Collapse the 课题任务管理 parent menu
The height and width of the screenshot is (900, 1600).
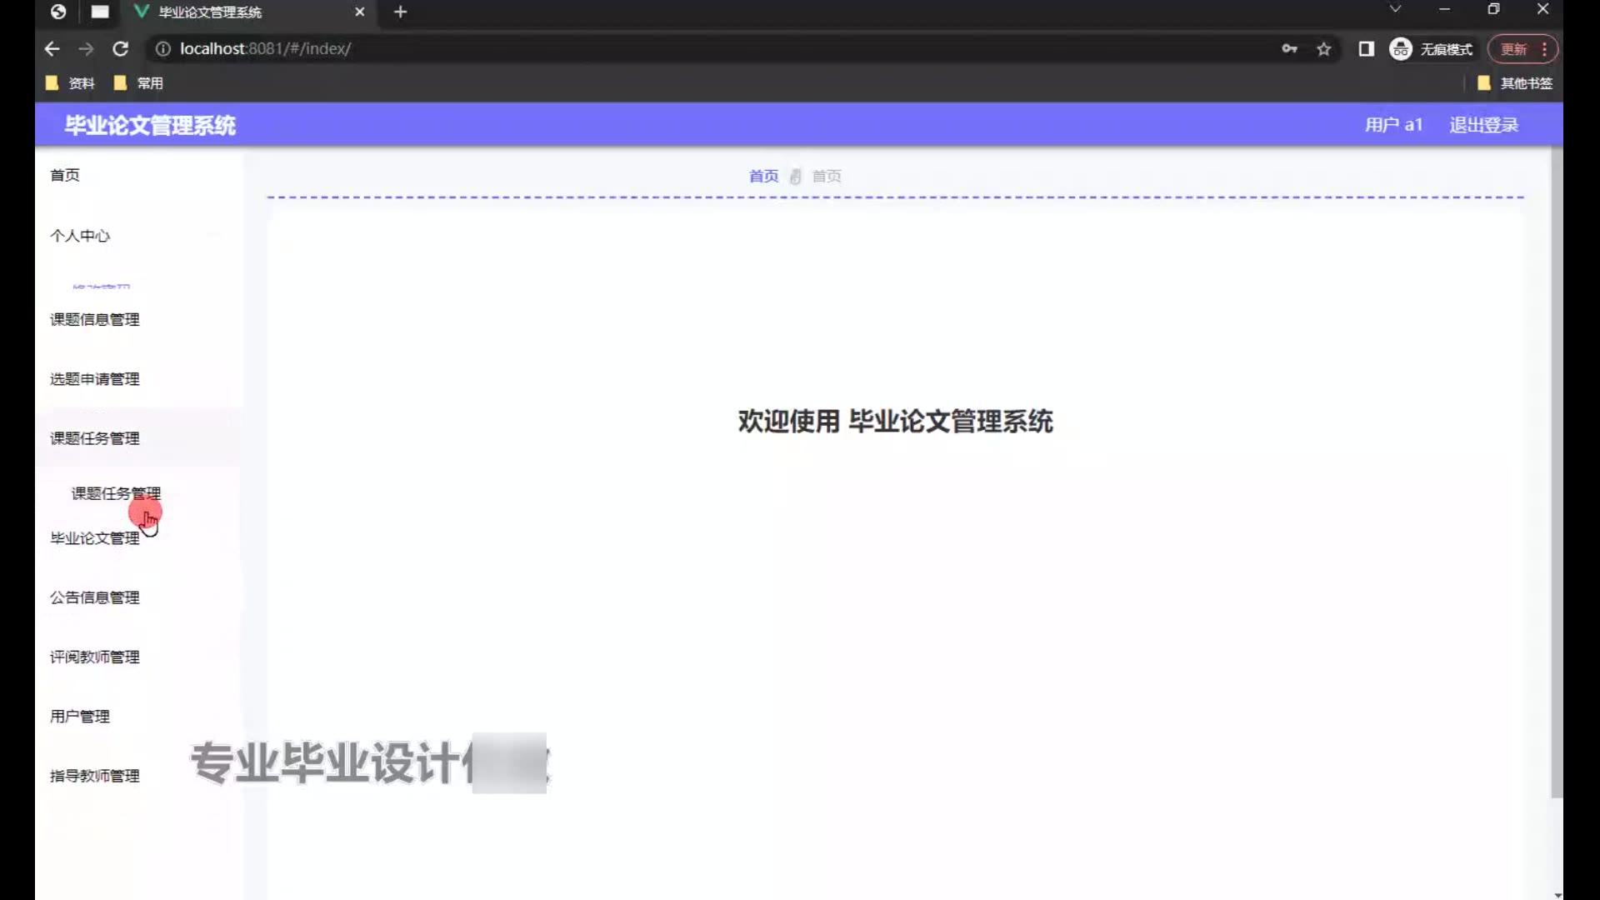95,438
